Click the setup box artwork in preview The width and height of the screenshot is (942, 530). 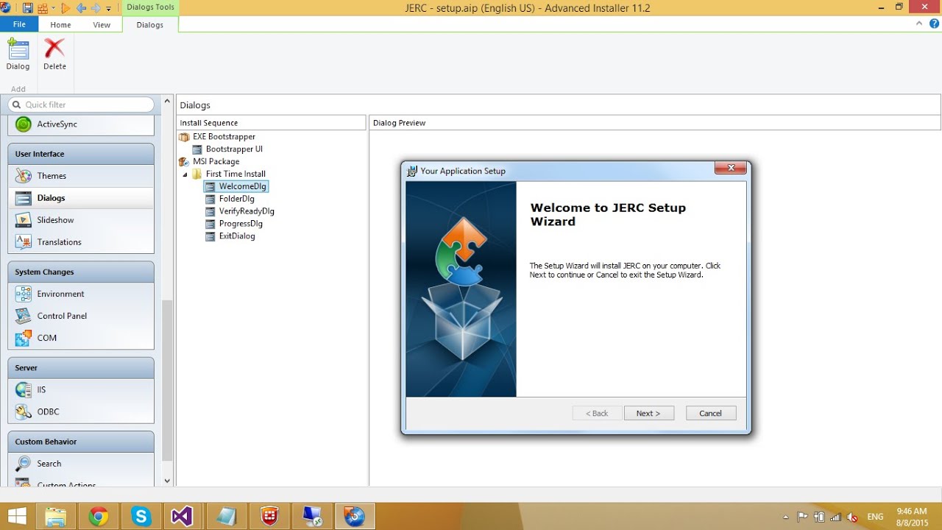point(461,289)
